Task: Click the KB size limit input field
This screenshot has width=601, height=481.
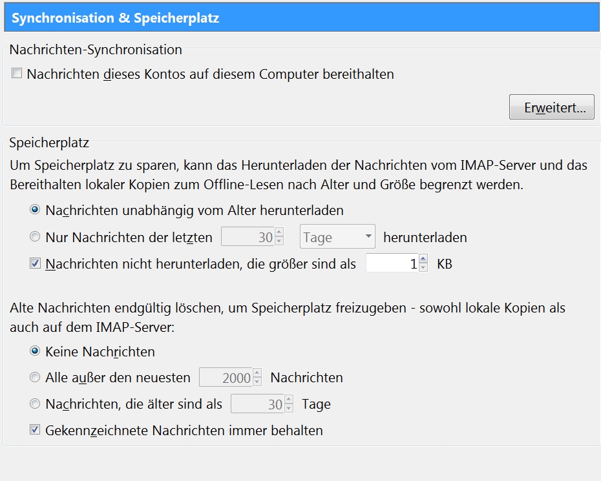Action: click(x=392, y=264)
